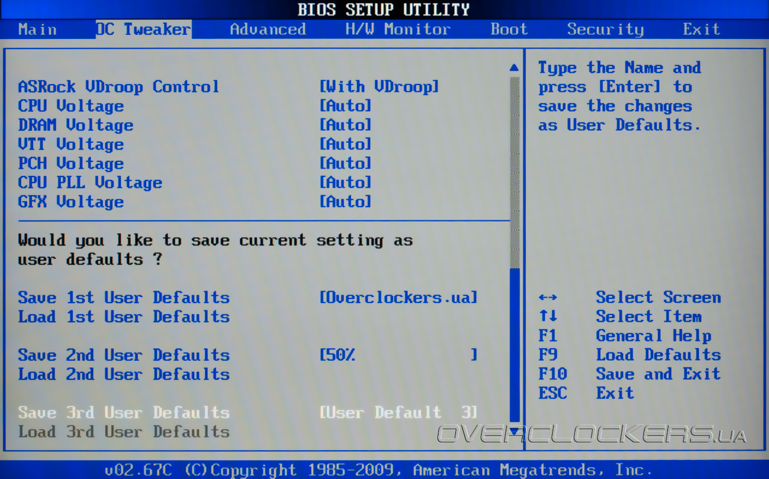
Task: Click the "Select Item" legend entry
Action: pos(648,317)
